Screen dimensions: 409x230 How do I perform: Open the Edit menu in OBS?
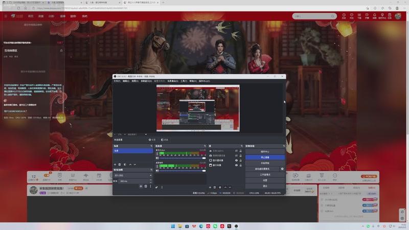[126, 81]
